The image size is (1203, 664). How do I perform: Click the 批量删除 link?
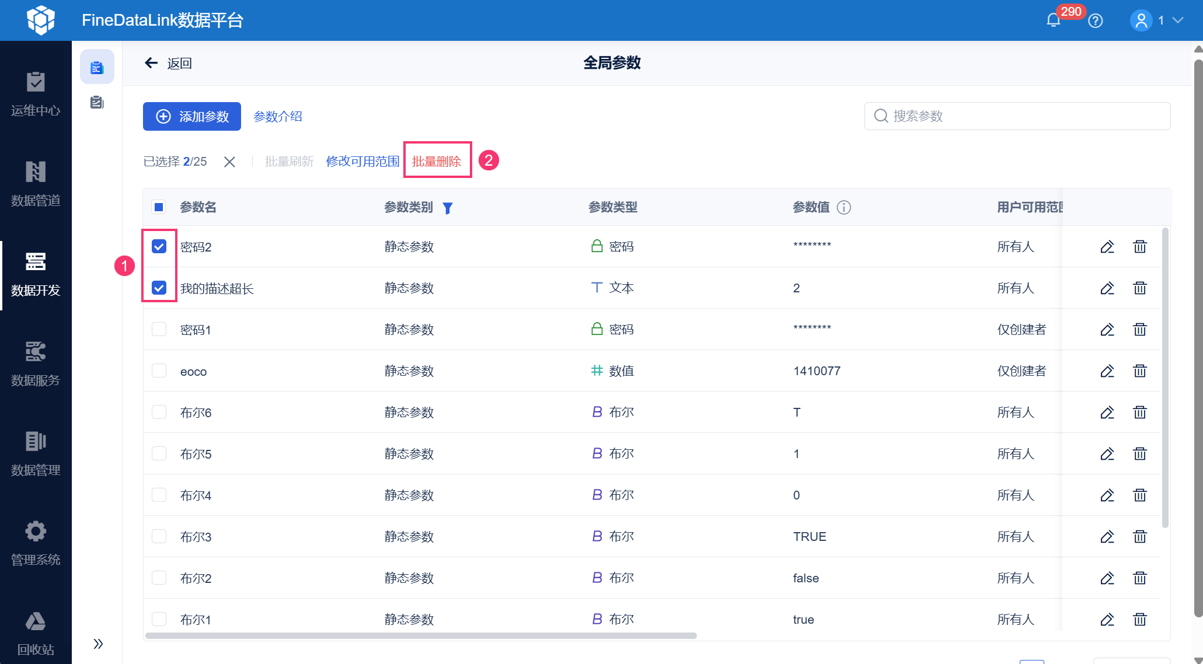(437, 162)
